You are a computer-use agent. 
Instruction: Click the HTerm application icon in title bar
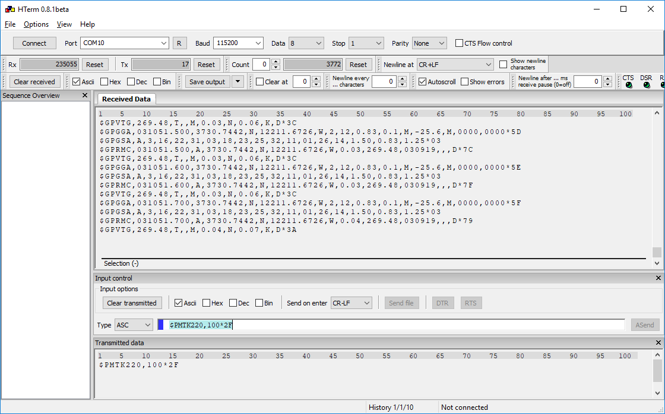pos(9,9)
